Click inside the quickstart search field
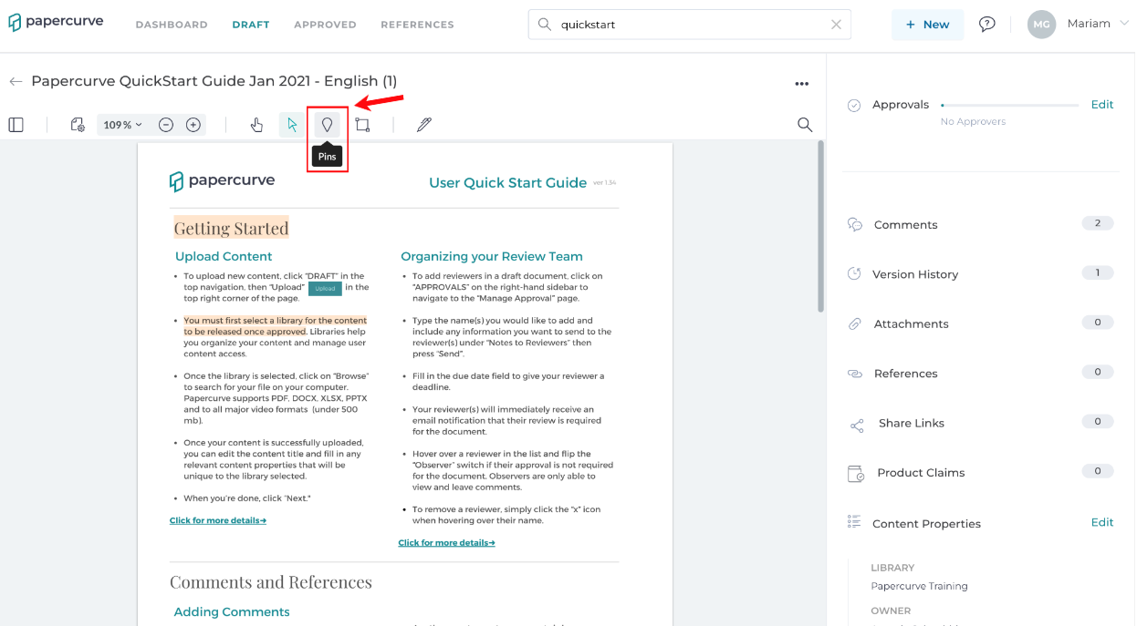Viewport: 1137px width, 626px height. click(690, 25)
